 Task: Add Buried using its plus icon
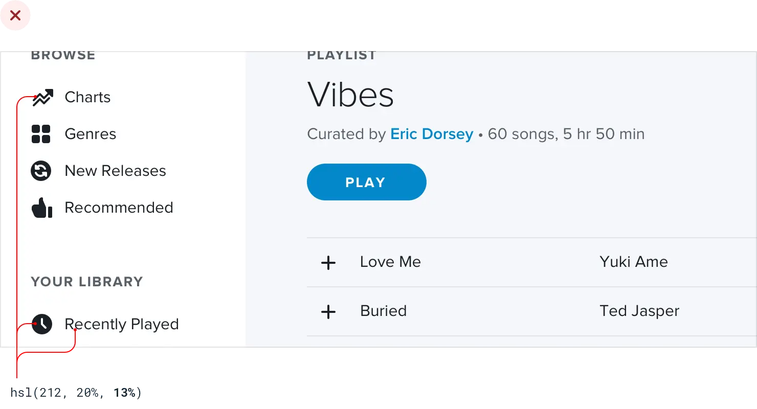point(328,312)
